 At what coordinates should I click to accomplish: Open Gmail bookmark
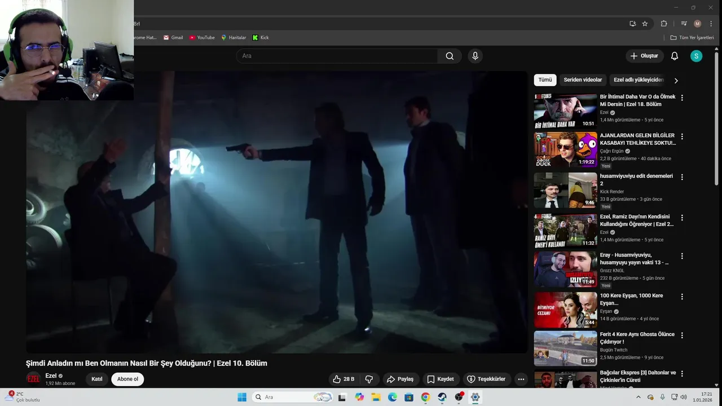(x=173, y=38)
